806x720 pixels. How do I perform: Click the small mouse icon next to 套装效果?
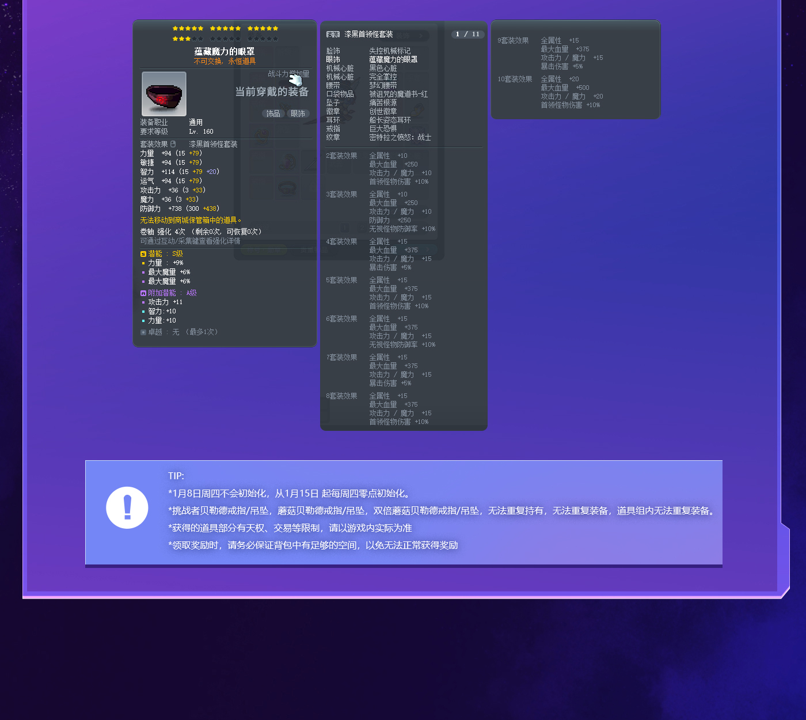tap(173, 144)
